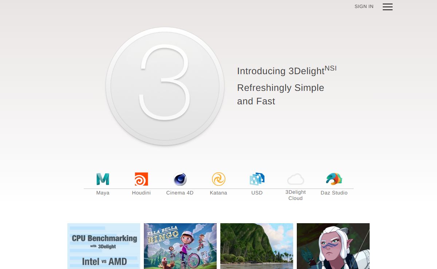
Task: Click the Cinema 4D sphere icon
Action: point(180,179)
